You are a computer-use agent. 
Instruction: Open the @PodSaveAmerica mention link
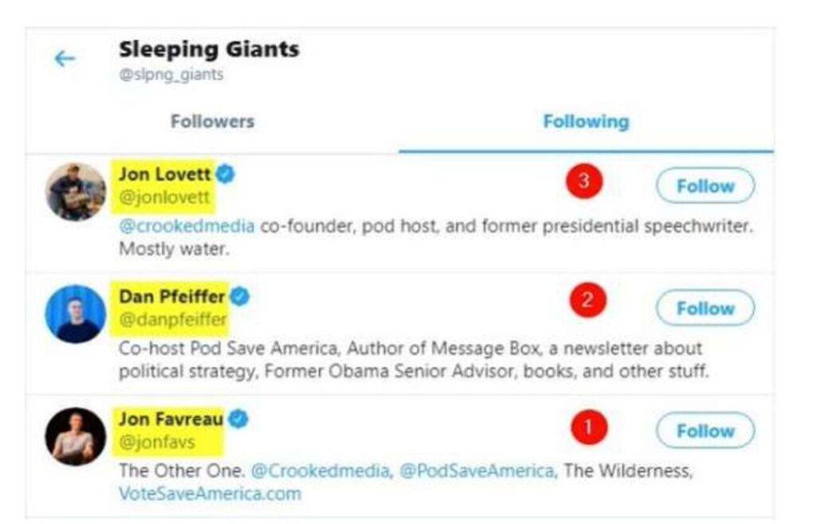[x=477, y=471]
